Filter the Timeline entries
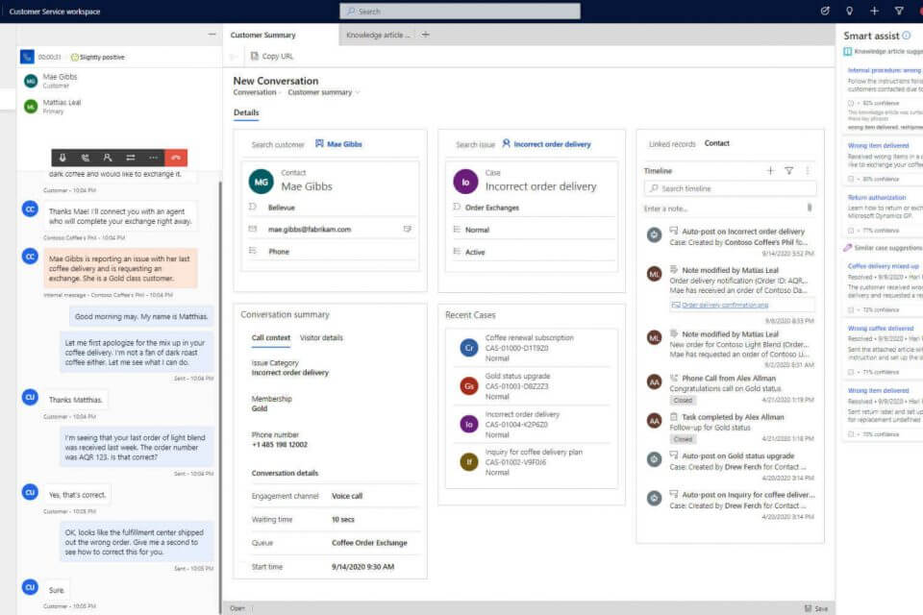Viewport: 923px width, 615px height. (x=788, y=170)
